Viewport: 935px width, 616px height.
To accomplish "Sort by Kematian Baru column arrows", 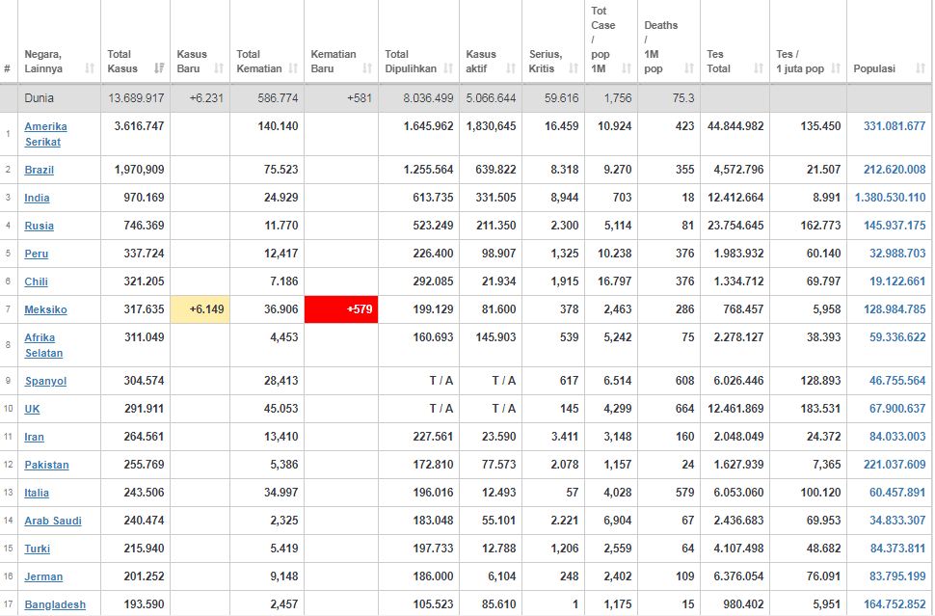I will click(x=367, y=68).
